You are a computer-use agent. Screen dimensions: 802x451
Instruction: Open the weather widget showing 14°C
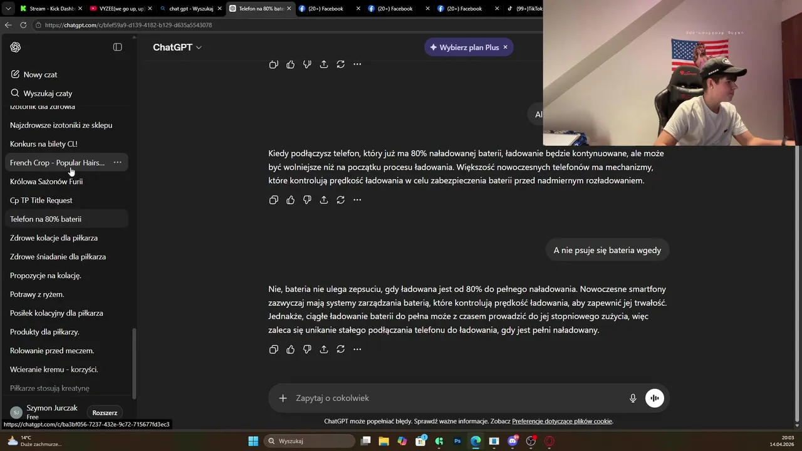click(x=34, y=441)
